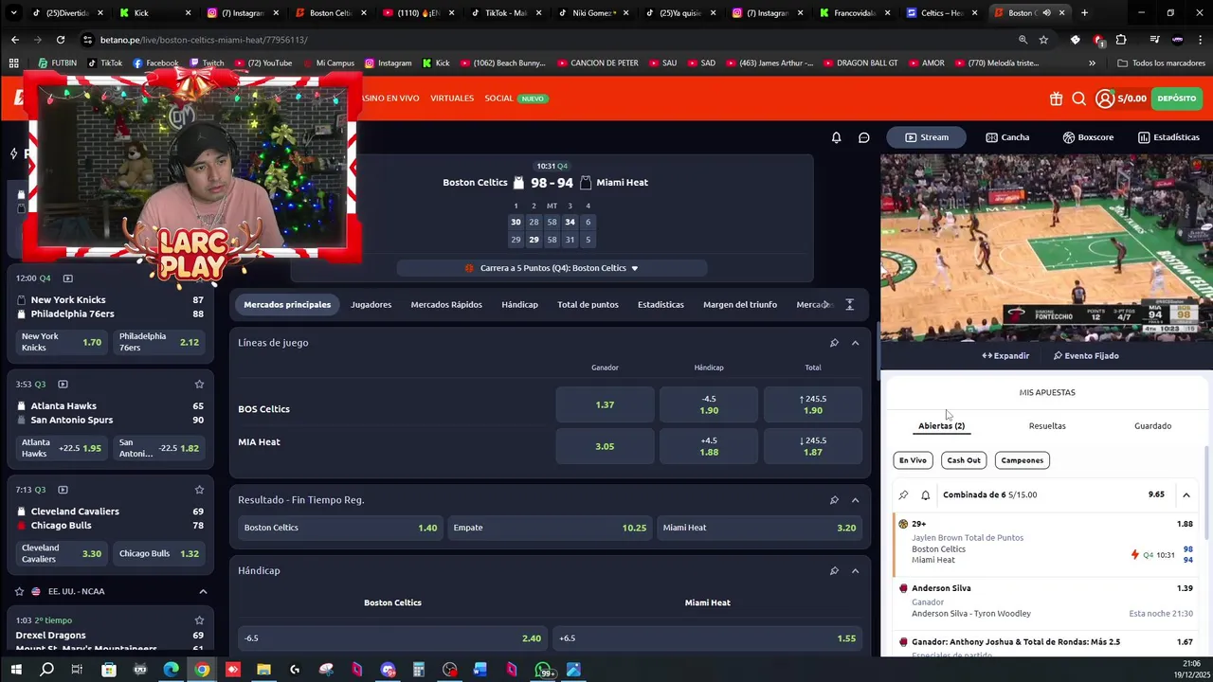Image resolution: width=1213 pixels, height=682 pixels.
Task: Filter bets by Campeones
Action: (x=1022, y=460)
